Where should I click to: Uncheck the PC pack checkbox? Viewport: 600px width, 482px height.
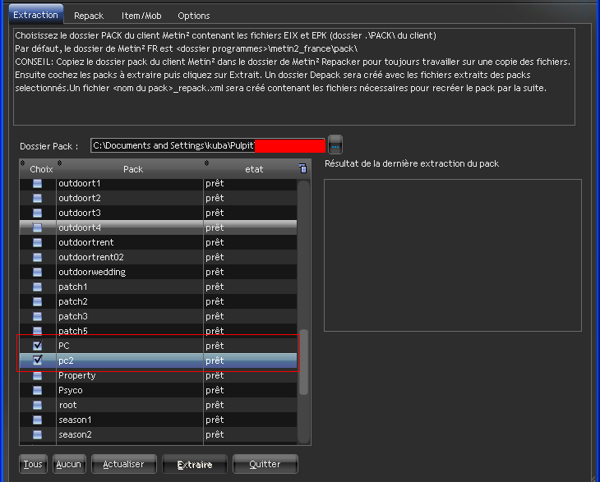(x=38, y=346)
